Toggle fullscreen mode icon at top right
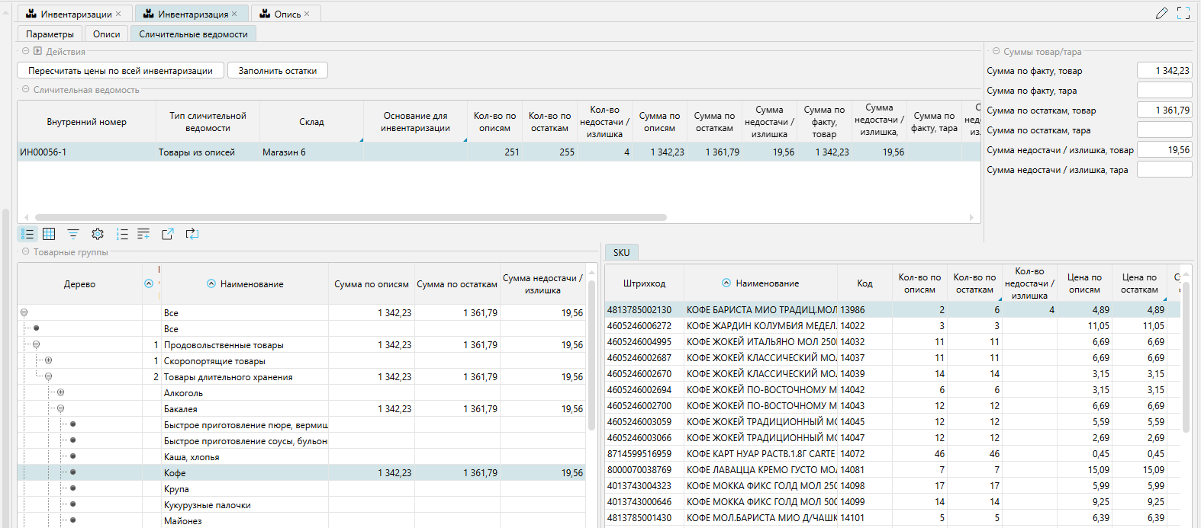1201x528 pixels. (x=1183, y=13)
